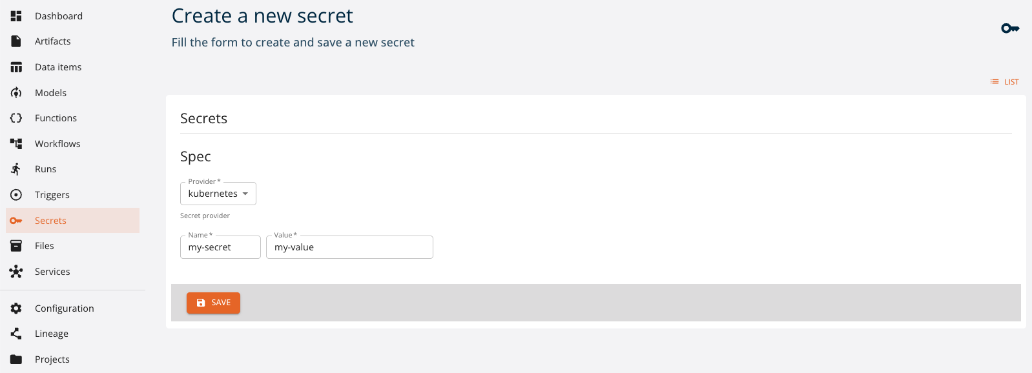Click the Files storage icon
Image resolution: width=1032 pixels, height=373 pixels.
coord(16,245)
